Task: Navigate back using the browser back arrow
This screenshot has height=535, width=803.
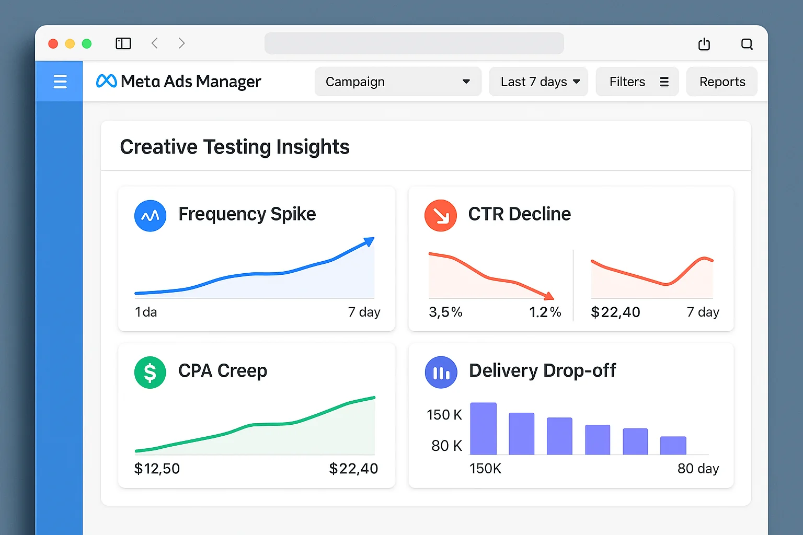Action: [x=155, y=43]
